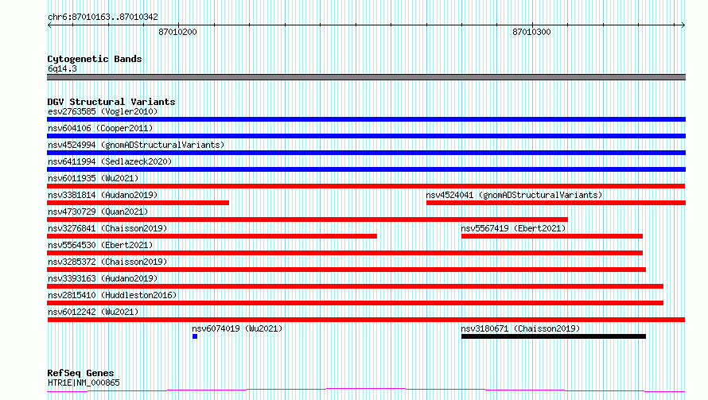Click the nsv3180671 (Chaisson2019) label
The width and height of the screenshot is (708, 400).
point(520,328)
